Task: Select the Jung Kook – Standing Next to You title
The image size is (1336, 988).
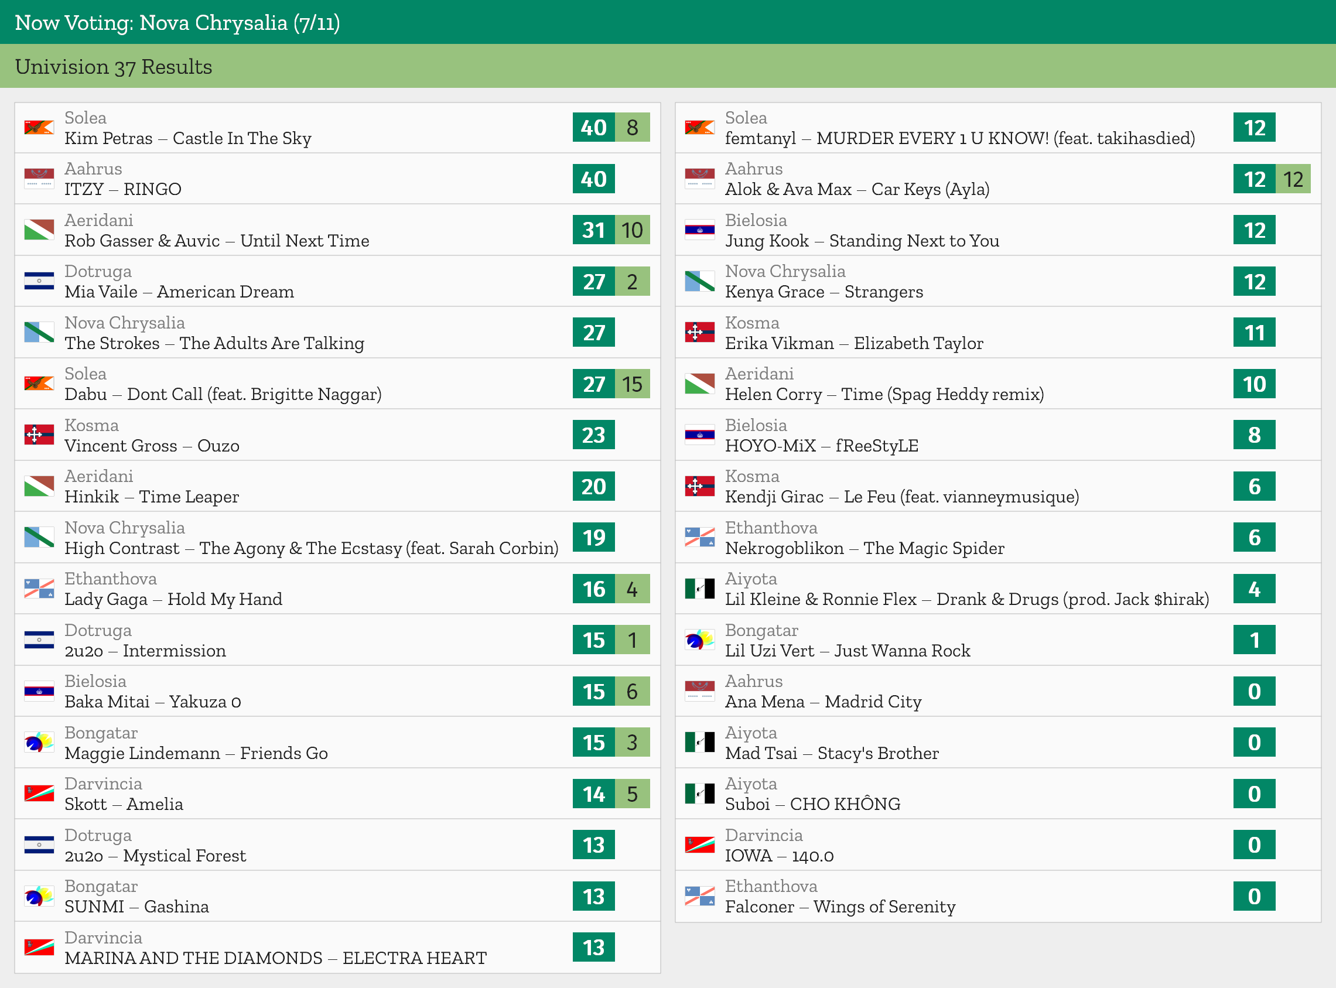Action: coord(862,241)
